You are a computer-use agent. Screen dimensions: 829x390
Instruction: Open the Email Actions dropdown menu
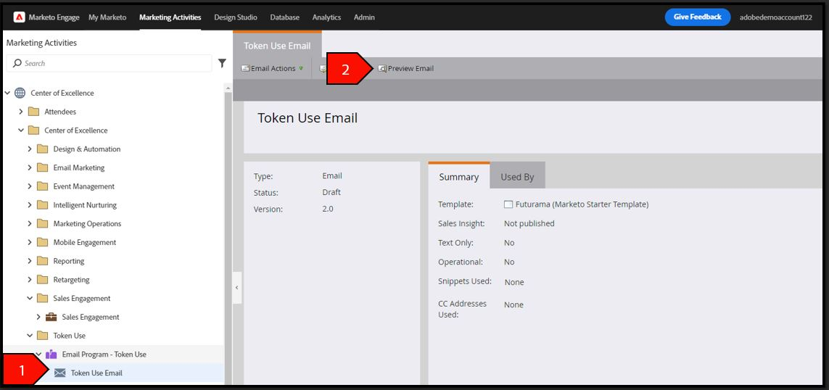click(272, 69)
